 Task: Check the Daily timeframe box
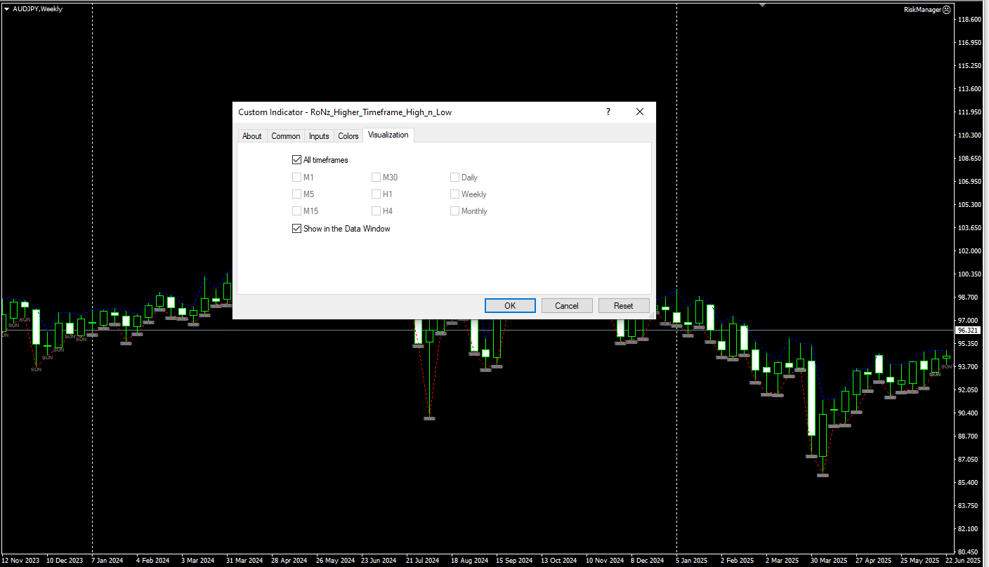454,177
